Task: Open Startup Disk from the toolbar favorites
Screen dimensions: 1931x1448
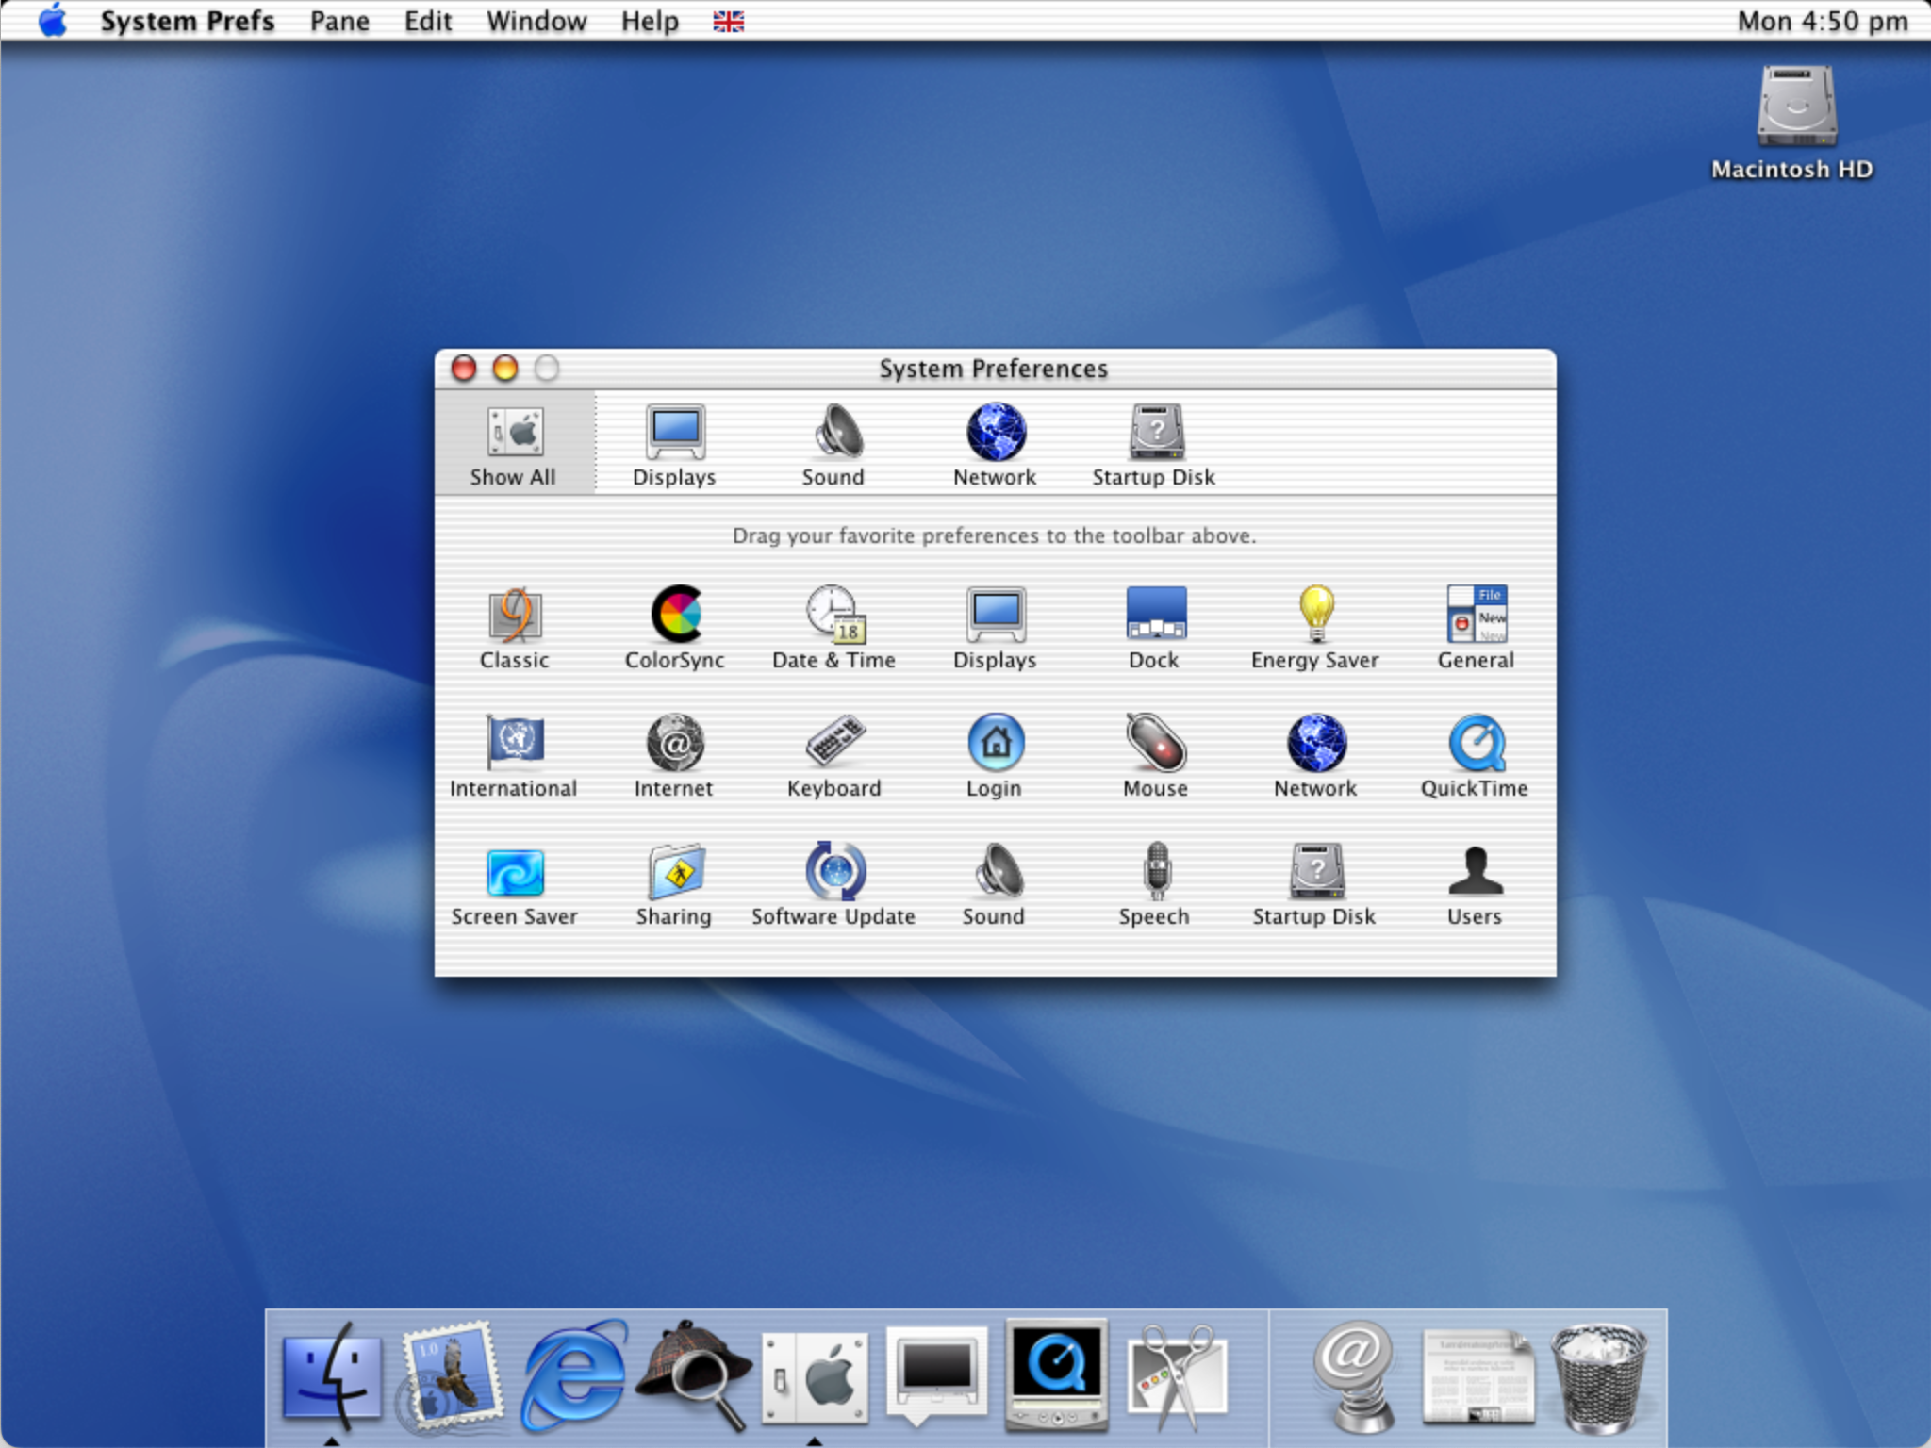Action: click(x=1154, y=445)
